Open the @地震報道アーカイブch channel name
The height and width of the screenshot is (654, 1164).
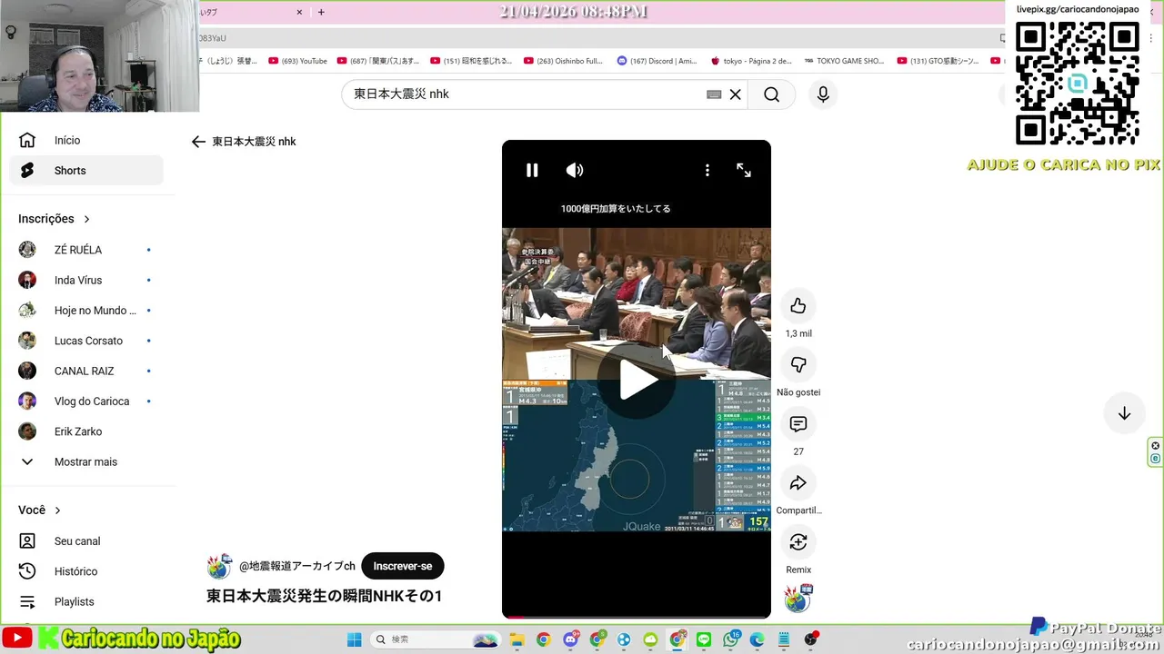pos(297,566)
